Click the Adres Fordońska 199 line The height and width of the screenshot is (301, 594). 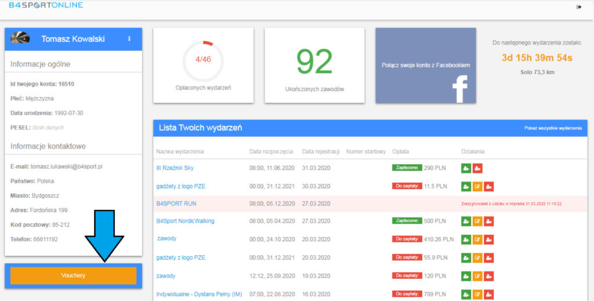pyautogui.click(x=39, y=210)
